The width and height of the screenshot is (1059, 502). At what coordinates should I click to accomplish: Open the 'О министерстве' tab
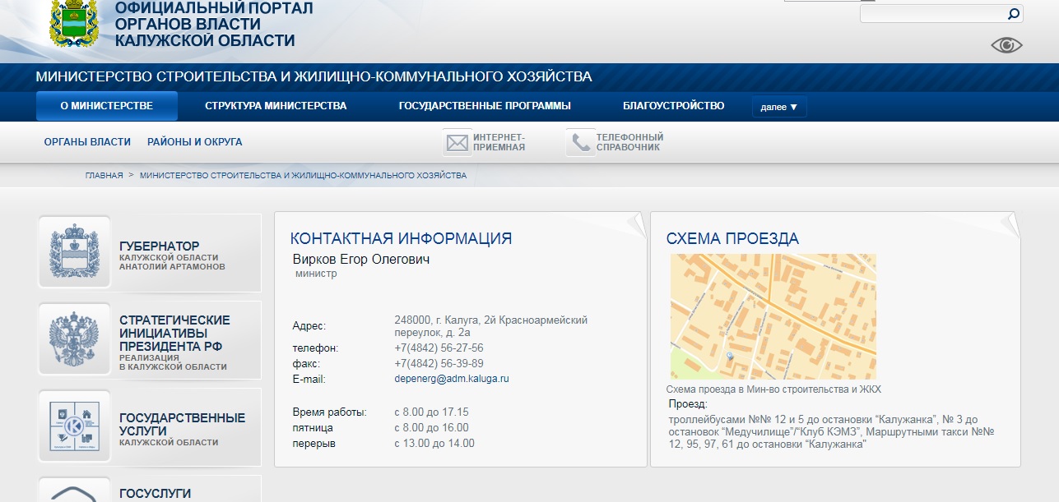point(107,106)
